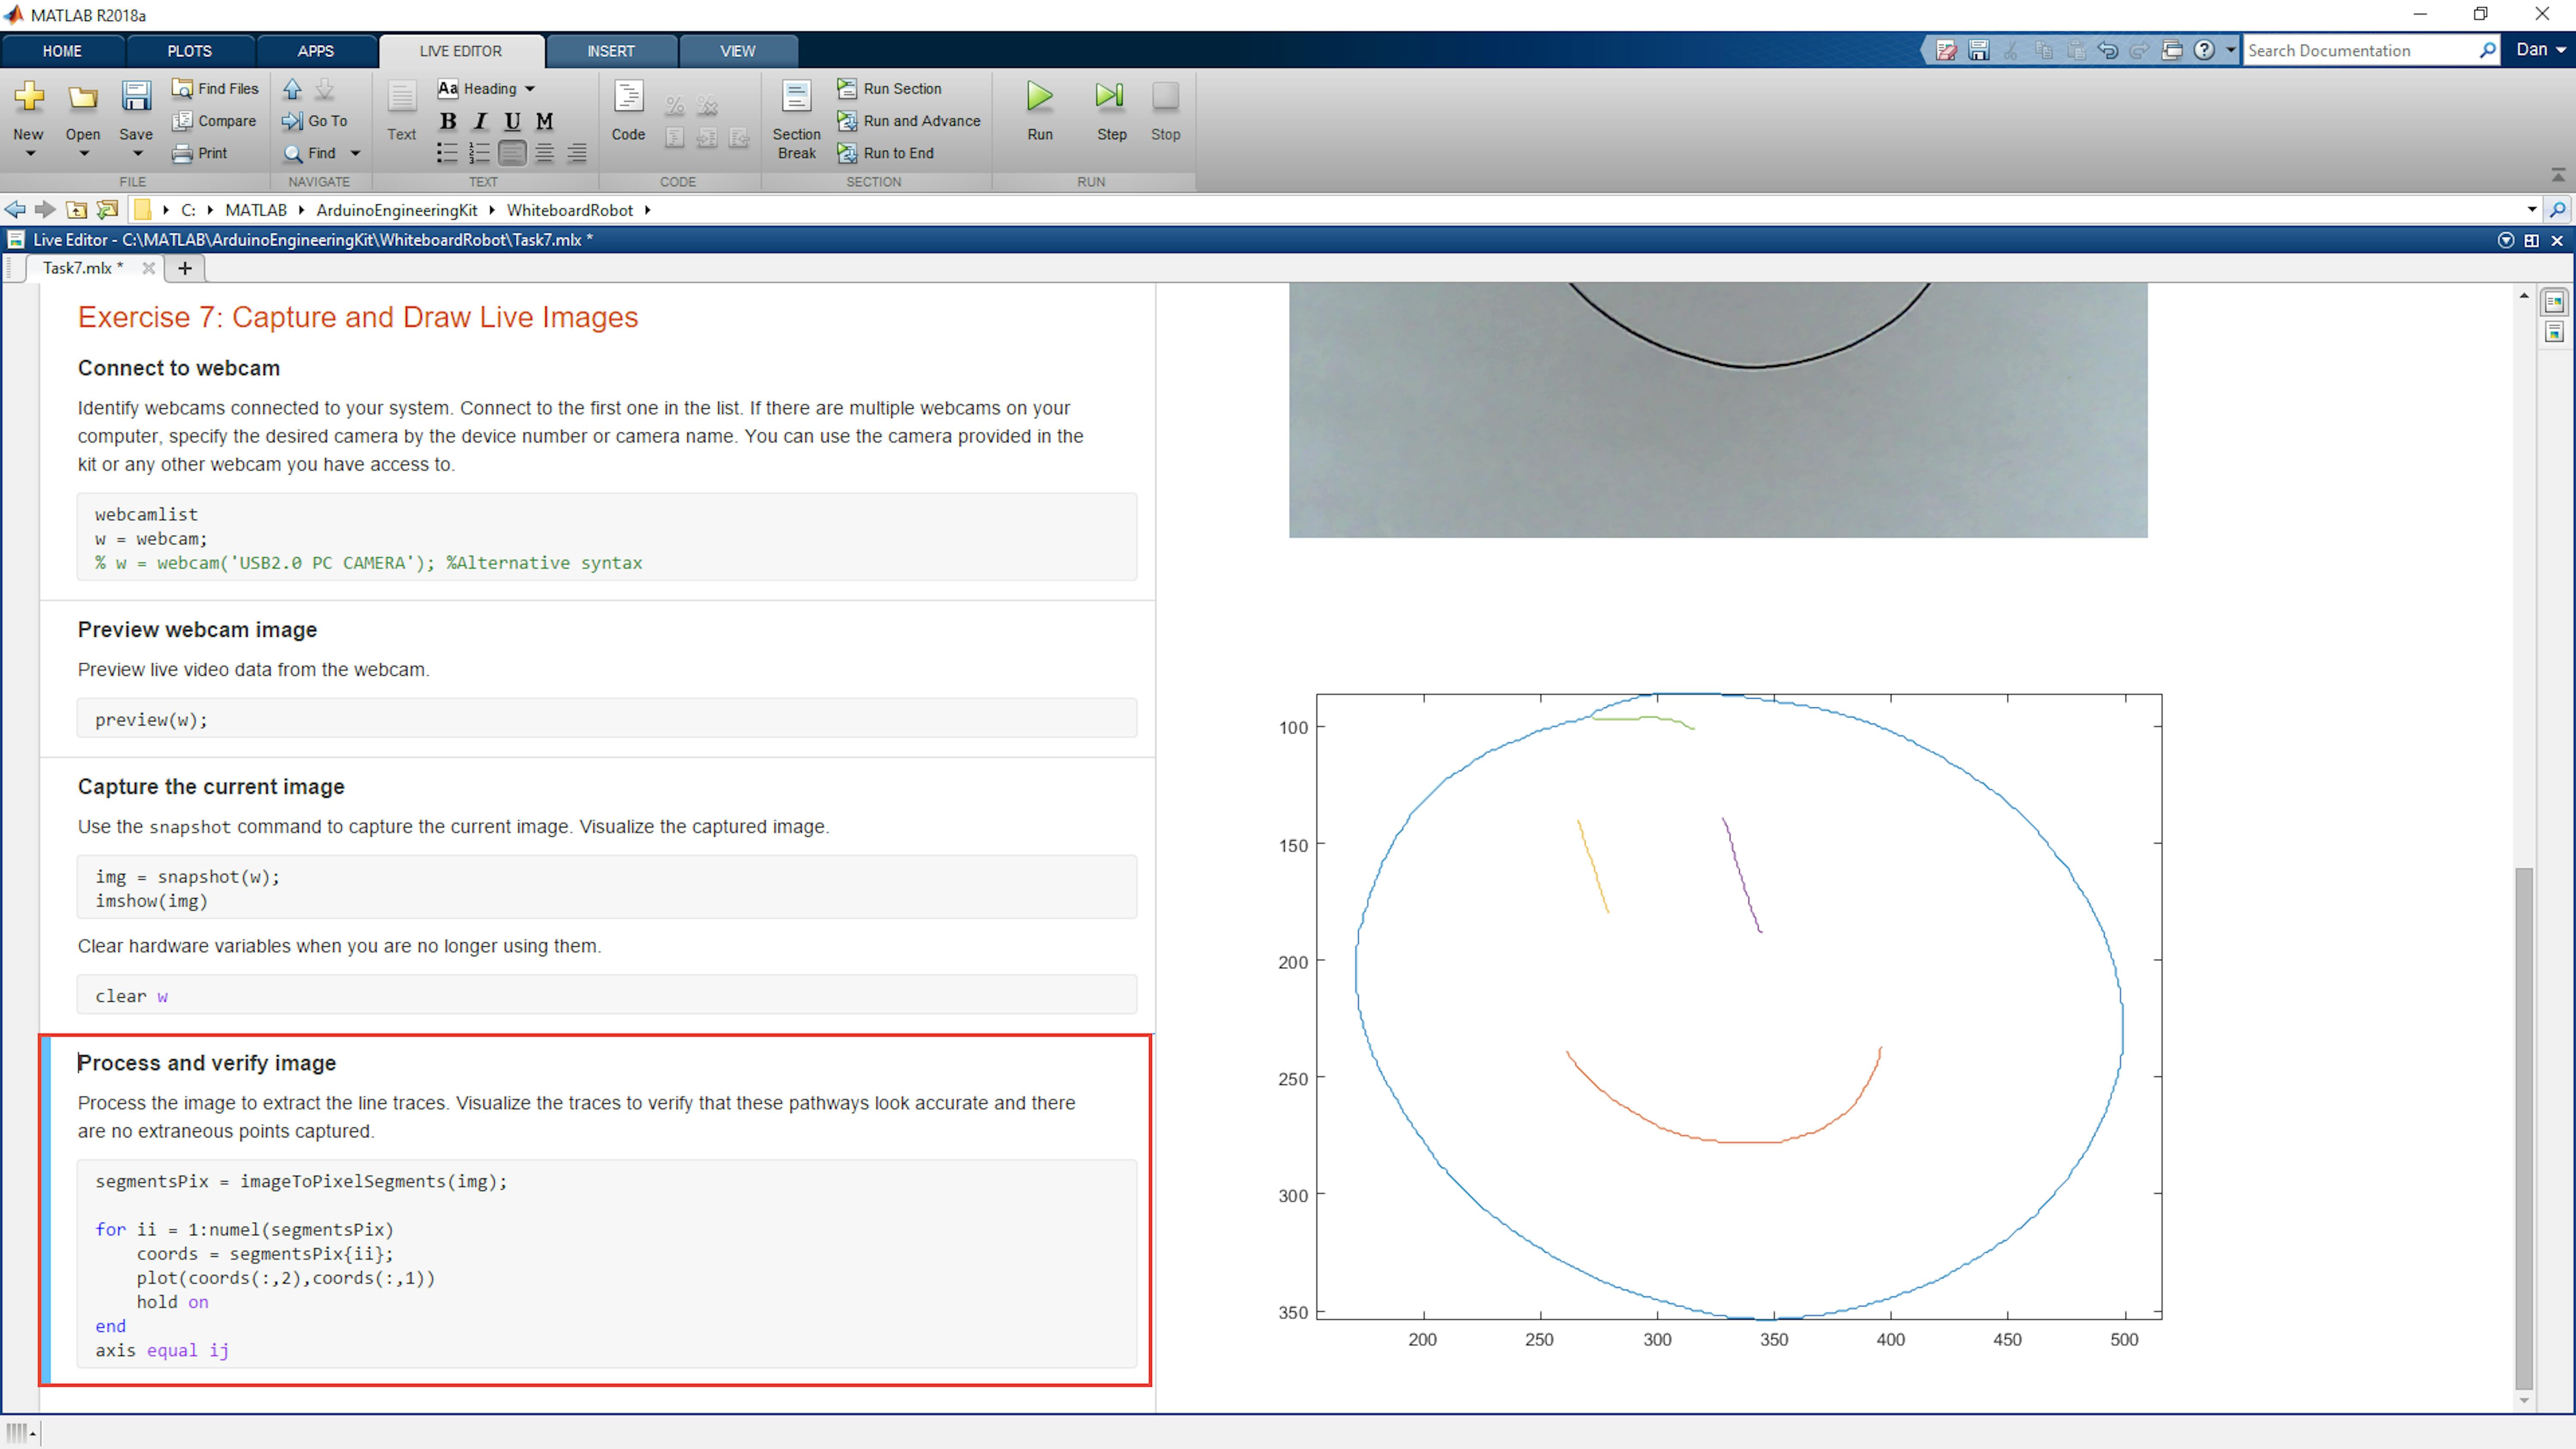Toggle Italic formatting
Image resolution: width=2576 pixels, height=1449 pixels.
[480, 121]
